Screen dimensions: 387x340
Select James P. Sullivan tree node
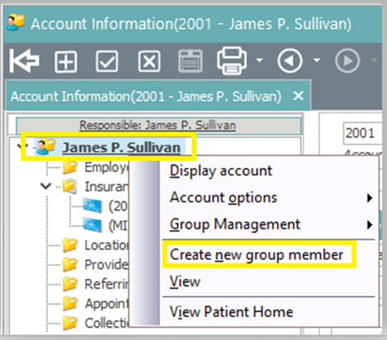[x=122, y=148]
